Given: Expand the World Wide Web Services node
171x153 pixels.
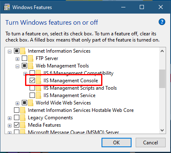Looking at the screenshot, I should pos(17,104).
